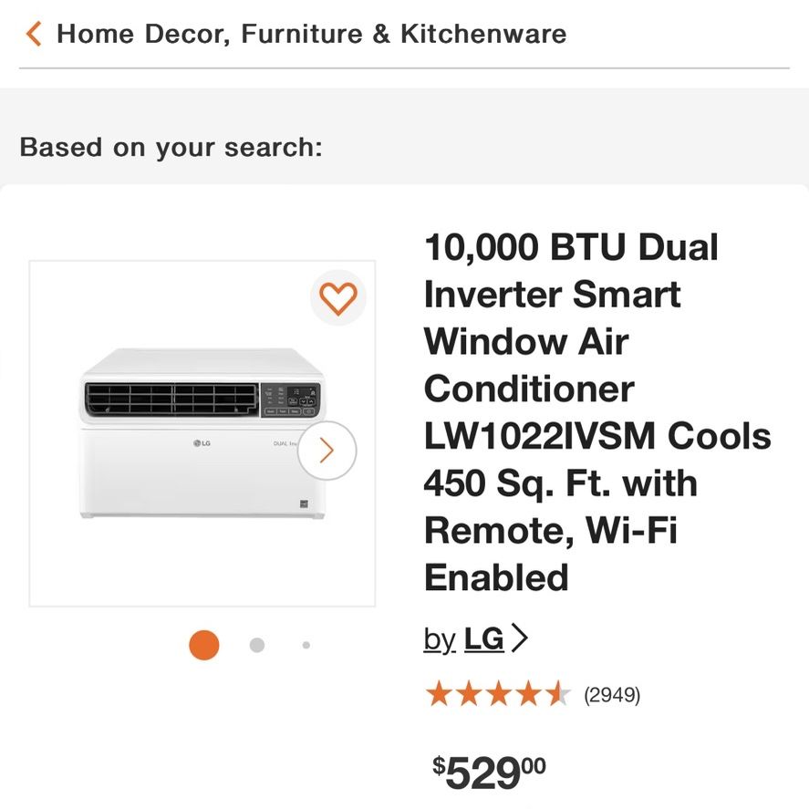Click the $529.00 price

489,773
